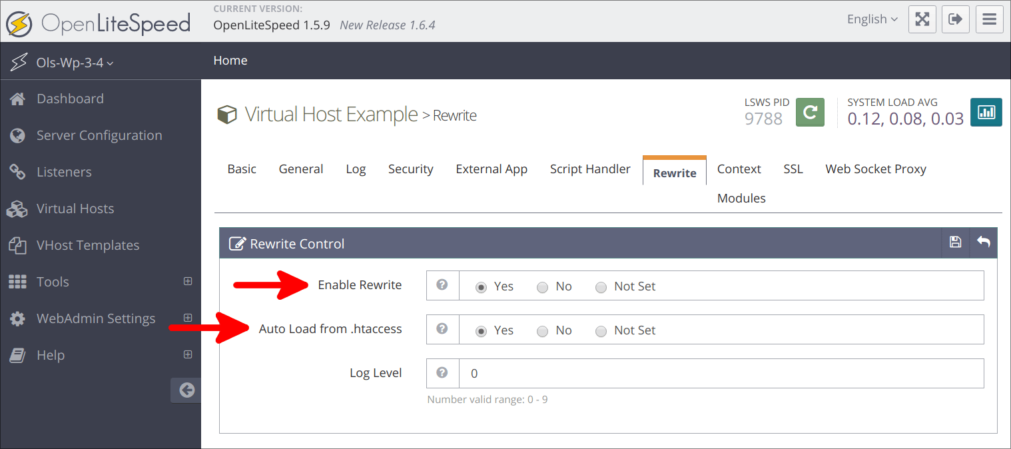The width and height of the screenshot is (1011, 449).
Task: Click the Rewrite Control edit icon
Action: tap(236, 244)
